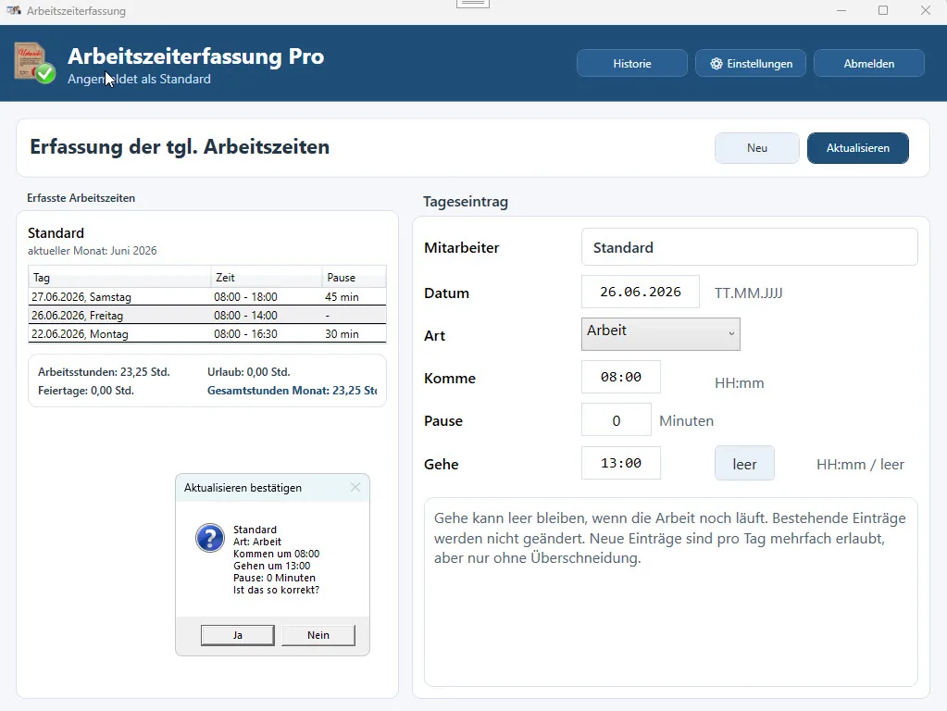Image resolution: width=947 pixels, height=711 pixels.
Task: Click the Aktualisieren button
Action: (857, 148)
